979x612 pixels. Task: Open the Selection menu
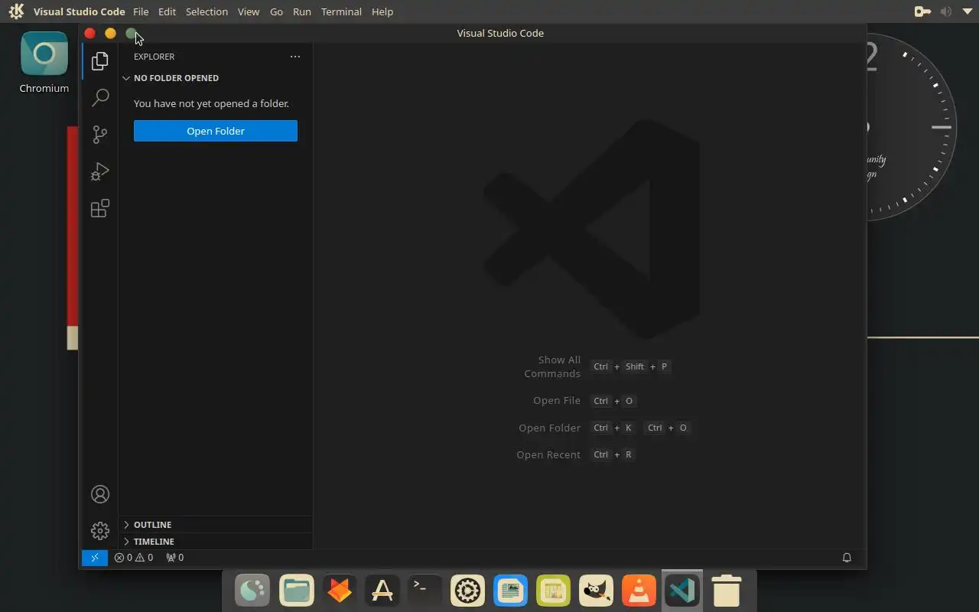(x=207, y=11)
